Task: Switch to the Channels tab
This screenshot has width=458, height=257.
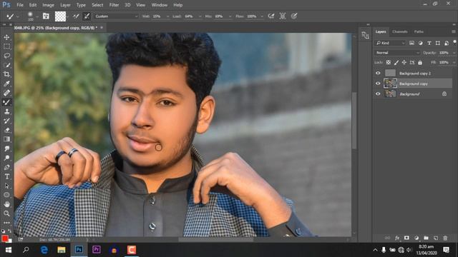Action: coord(399,31)
